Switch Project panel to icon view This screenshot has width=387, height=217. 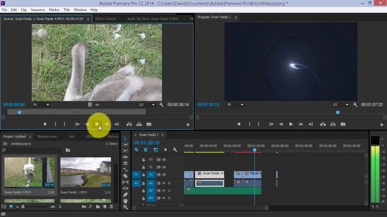point(11,207)
